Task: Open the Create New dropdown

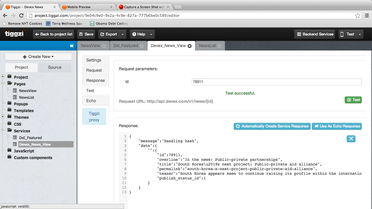Action: 38,57
